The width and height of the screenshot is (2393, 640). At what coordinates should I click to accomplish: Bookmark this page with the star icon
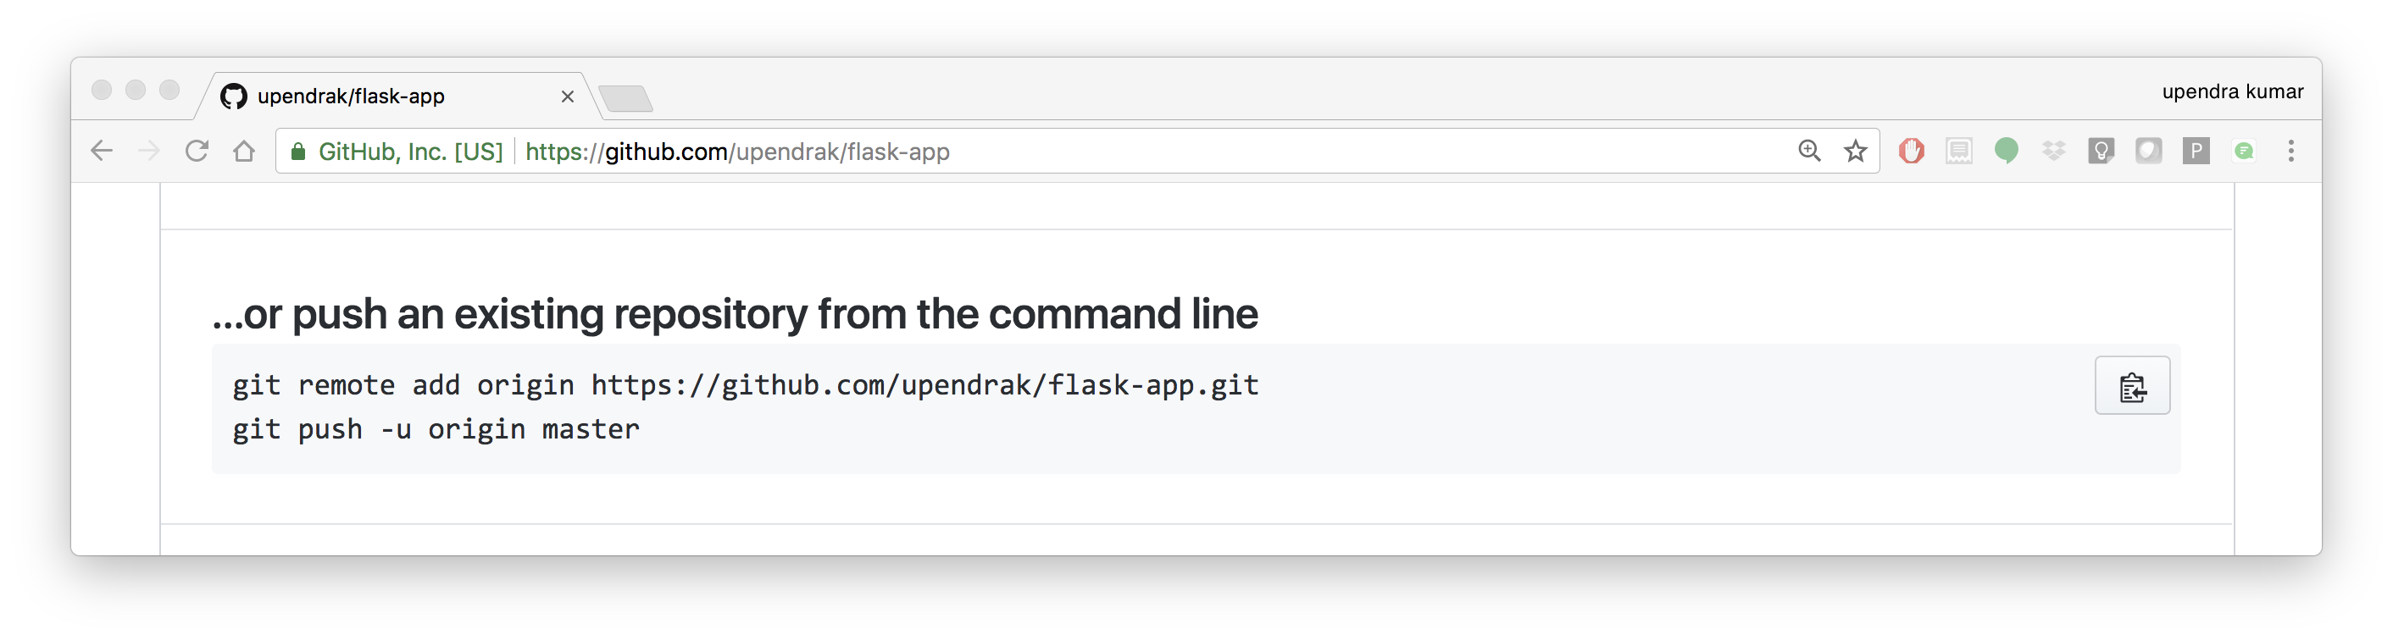click(x=1855, y=152)
